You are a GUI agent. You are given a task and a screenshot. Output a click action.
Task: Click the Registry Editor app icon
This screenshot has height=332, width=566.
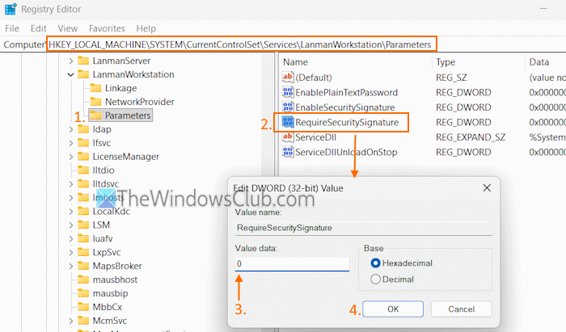pos(10,9)
